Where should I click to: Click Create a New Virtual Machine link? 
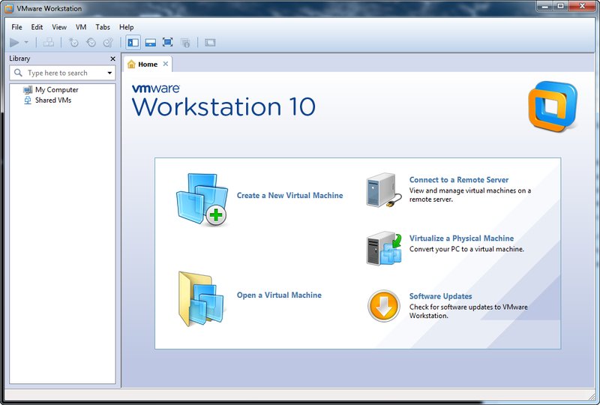click(x=289, y=195)
